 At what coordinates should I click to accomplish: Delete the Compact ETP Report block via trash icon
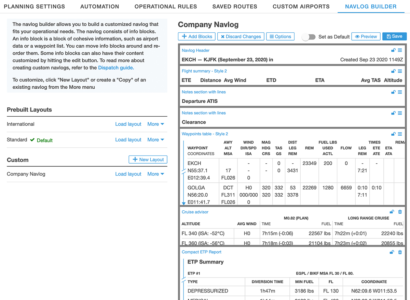[400, 252]
